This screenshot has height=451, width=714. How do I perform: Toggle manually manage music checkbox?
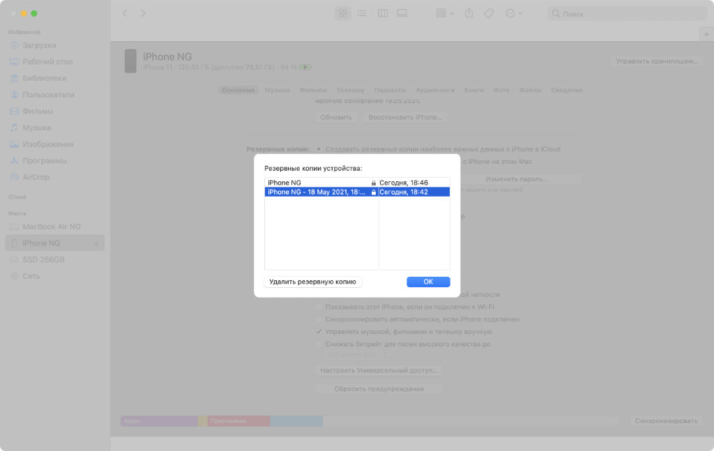click(319, 332)
